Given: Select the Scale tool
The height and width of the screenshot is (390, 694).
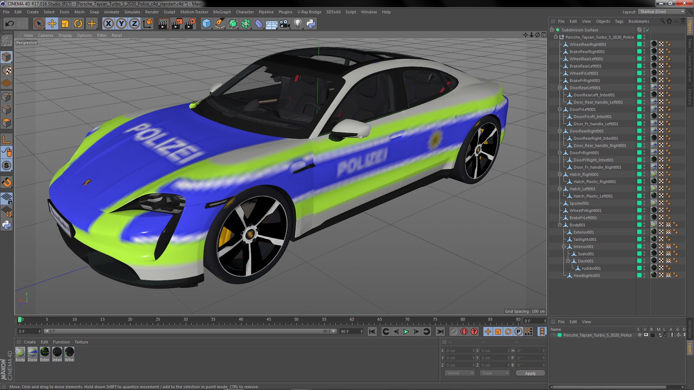Looking at the screenshot, I should (x=65, y=24).
